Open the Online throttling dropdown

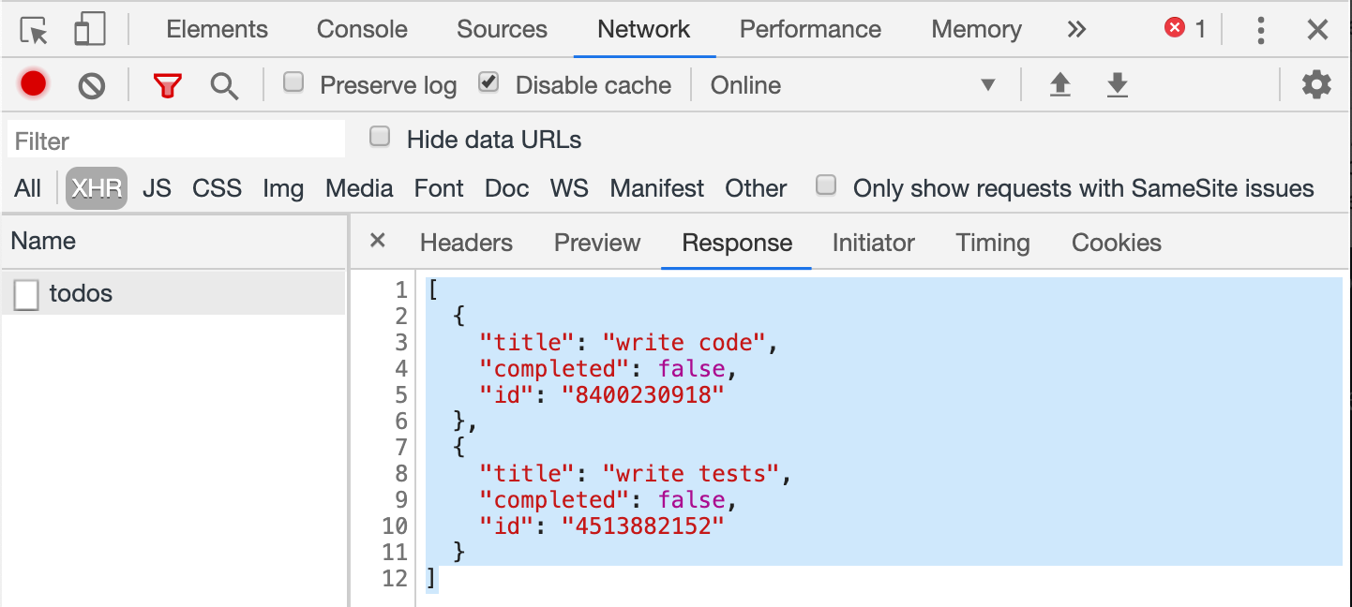coord(851,86)
